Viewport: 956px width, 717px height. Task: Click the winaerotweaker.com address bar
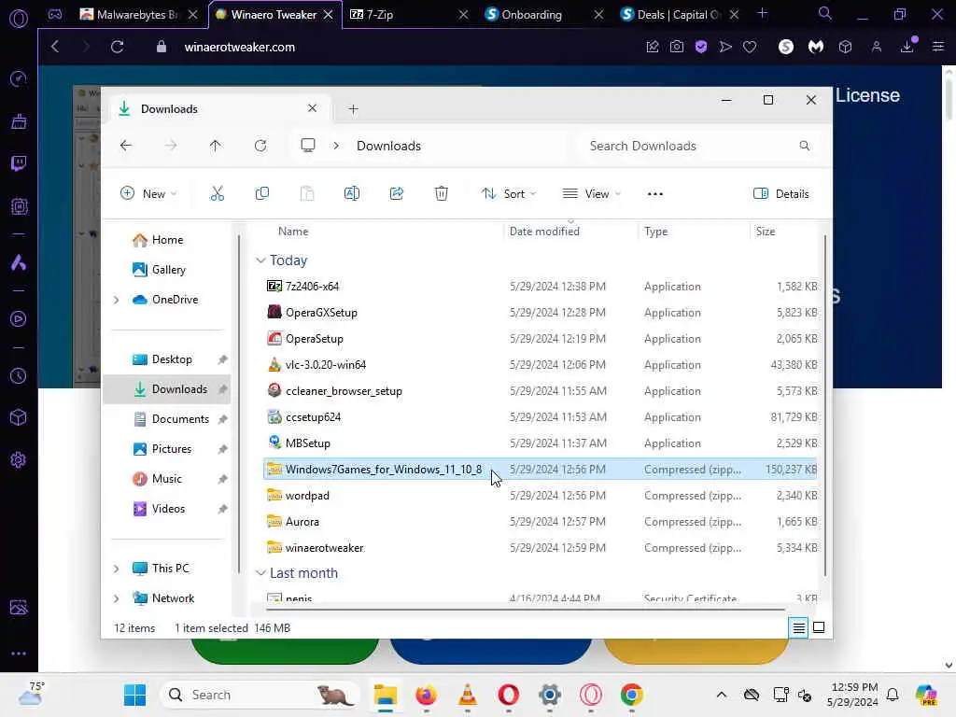(240, 47)
